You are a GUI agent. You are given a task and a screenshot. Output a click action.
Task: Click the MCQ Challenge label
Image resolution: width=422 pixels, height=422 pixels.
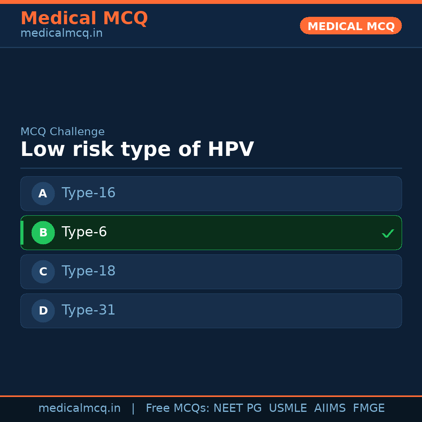click(63, 132)
